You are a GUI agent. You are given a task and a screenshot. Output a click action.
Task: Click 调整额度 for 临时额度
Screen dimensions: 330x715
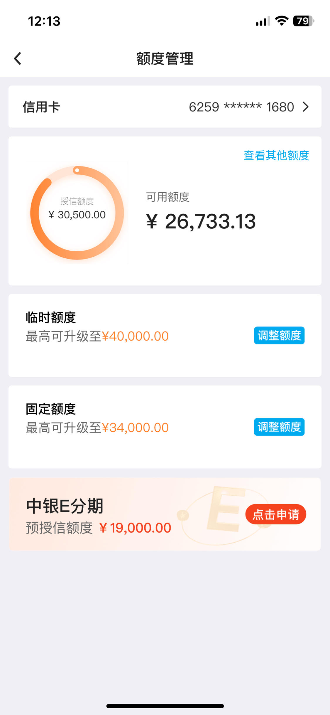coord(279,335)
